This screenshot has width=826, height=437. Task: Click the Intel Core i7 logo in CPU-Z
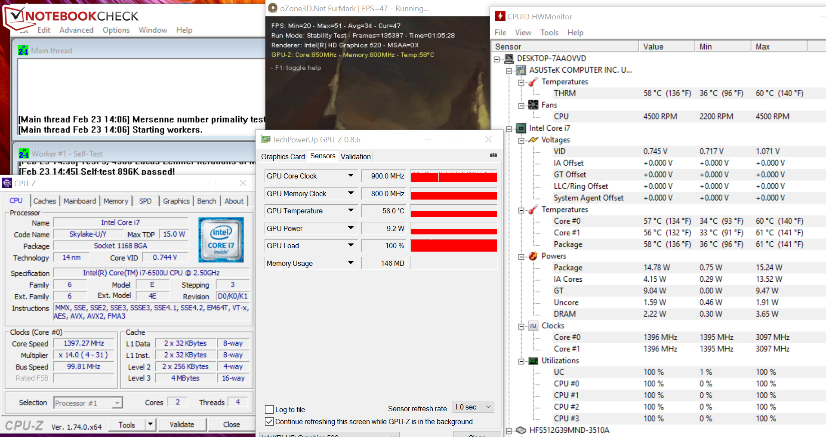click(221, 240)
